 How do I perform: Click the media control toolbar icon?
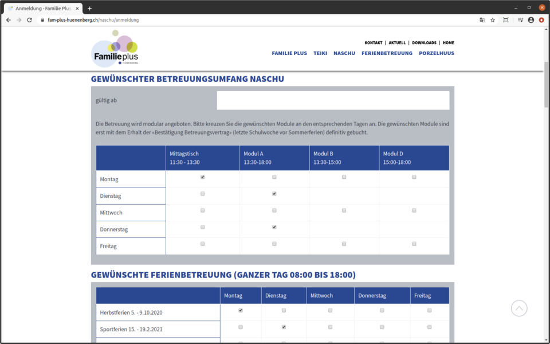520,20
